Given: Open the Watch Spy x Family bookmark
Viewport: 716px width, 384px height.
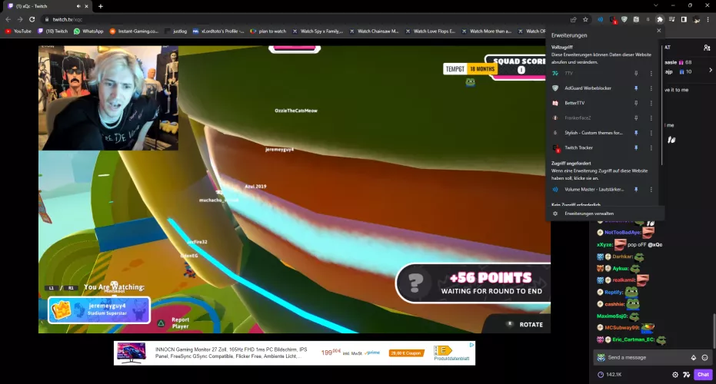Looking at the screenshot, I should [318, 31].
